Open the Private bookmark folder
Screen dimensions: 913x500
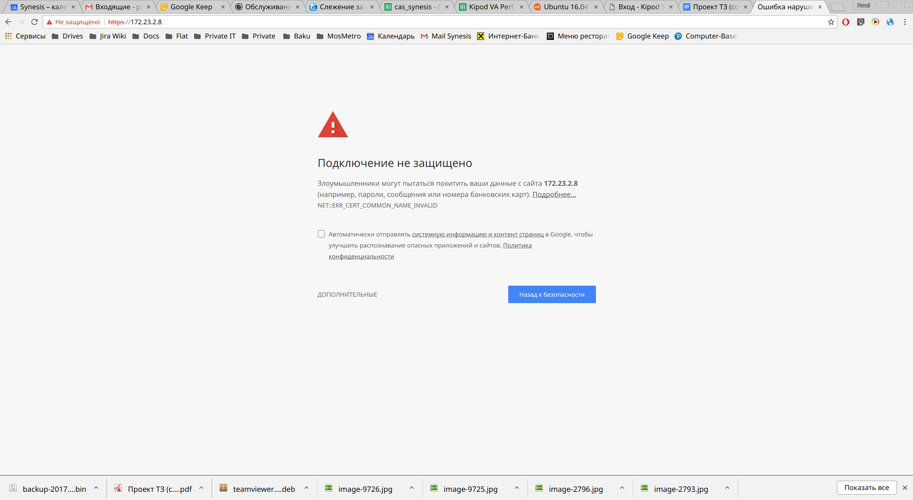coord(259,36)
